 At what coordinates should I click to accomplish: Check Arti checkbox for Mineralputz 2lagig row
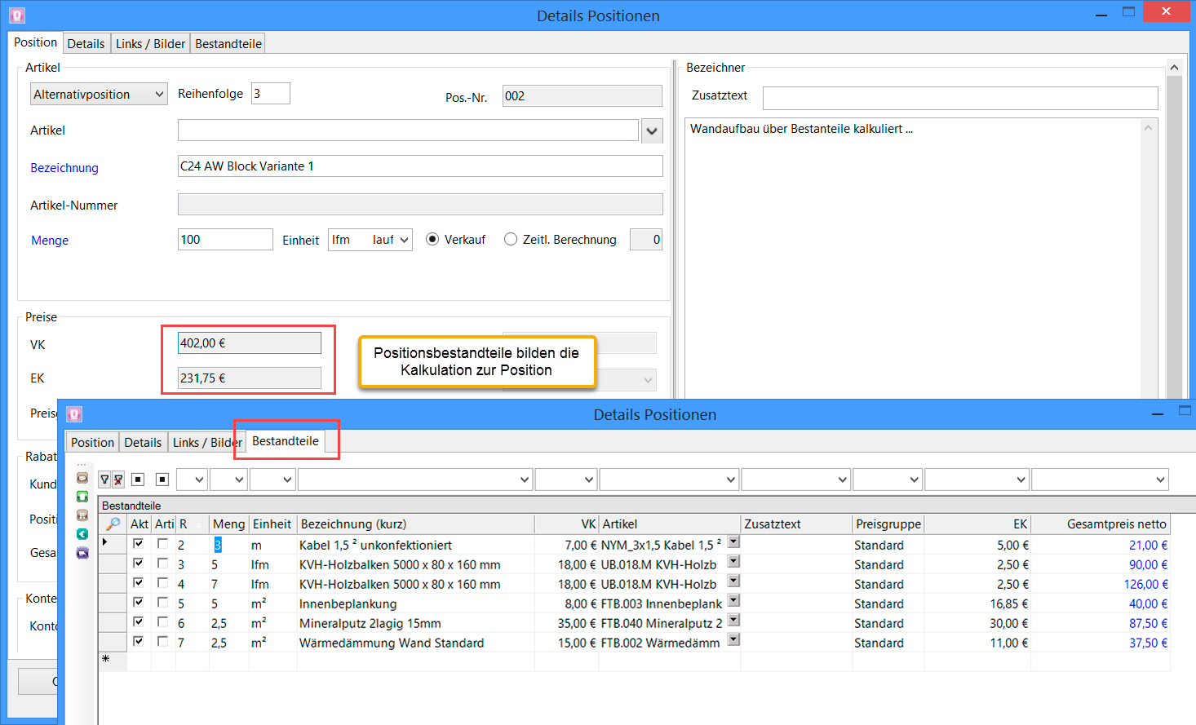[x=163, y=622]
